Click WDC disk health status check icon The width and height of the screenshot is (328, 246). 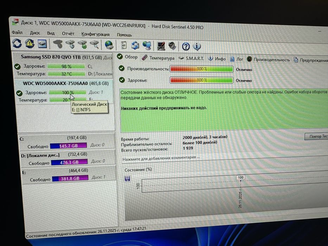click(19, 93)
